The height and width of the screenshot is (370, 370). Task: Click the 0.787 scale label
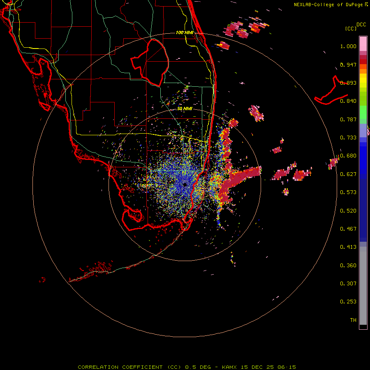click(x=348, y=119)
